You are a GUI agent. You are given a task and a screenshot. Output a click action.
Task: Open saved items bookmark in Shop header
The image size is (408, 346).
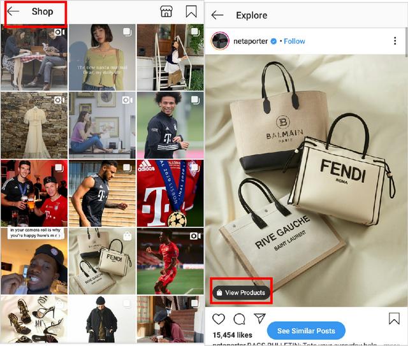(191, 11)
